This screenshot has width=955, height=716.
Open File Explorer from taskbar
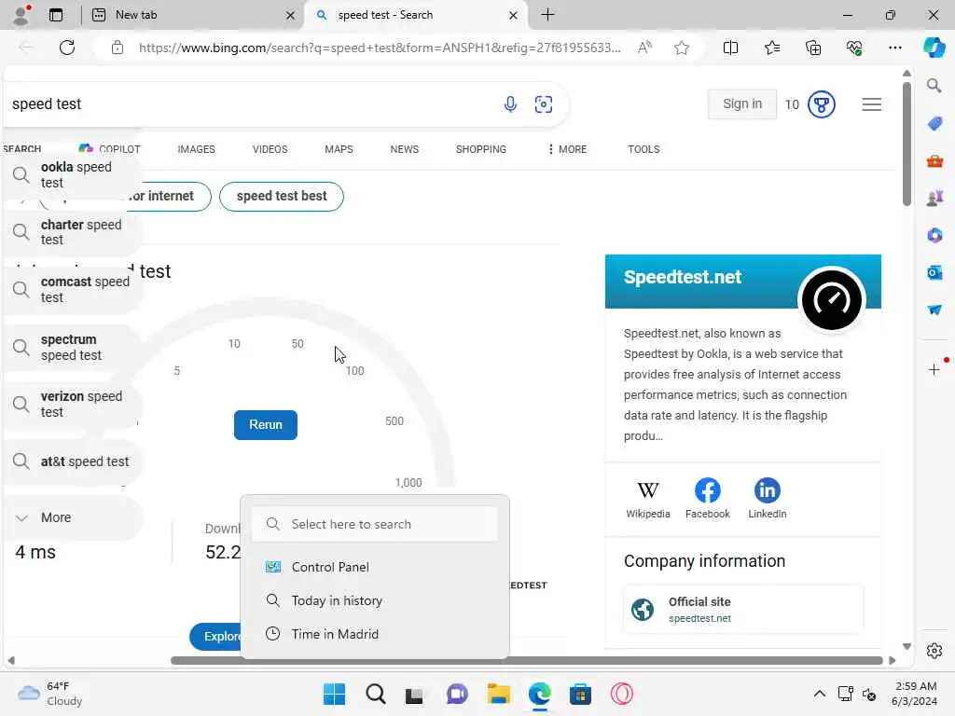click(x=498, y=694)
